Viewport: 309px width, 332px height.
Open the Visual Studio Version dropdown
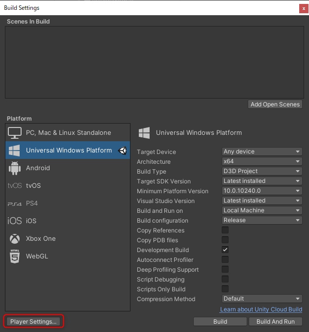262,201
